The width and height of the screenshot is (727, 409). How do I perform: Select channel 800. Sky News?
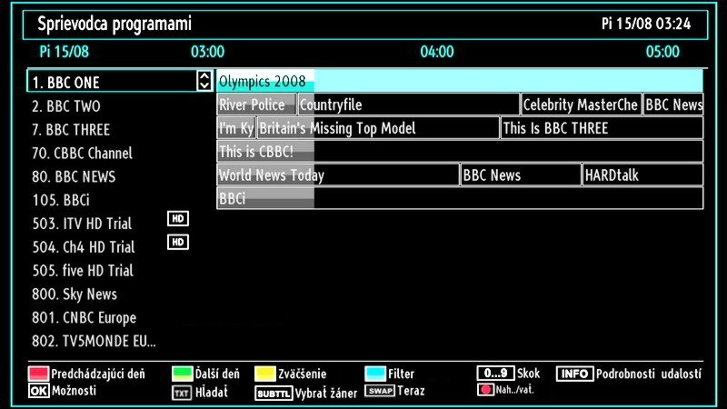(75, 294)
